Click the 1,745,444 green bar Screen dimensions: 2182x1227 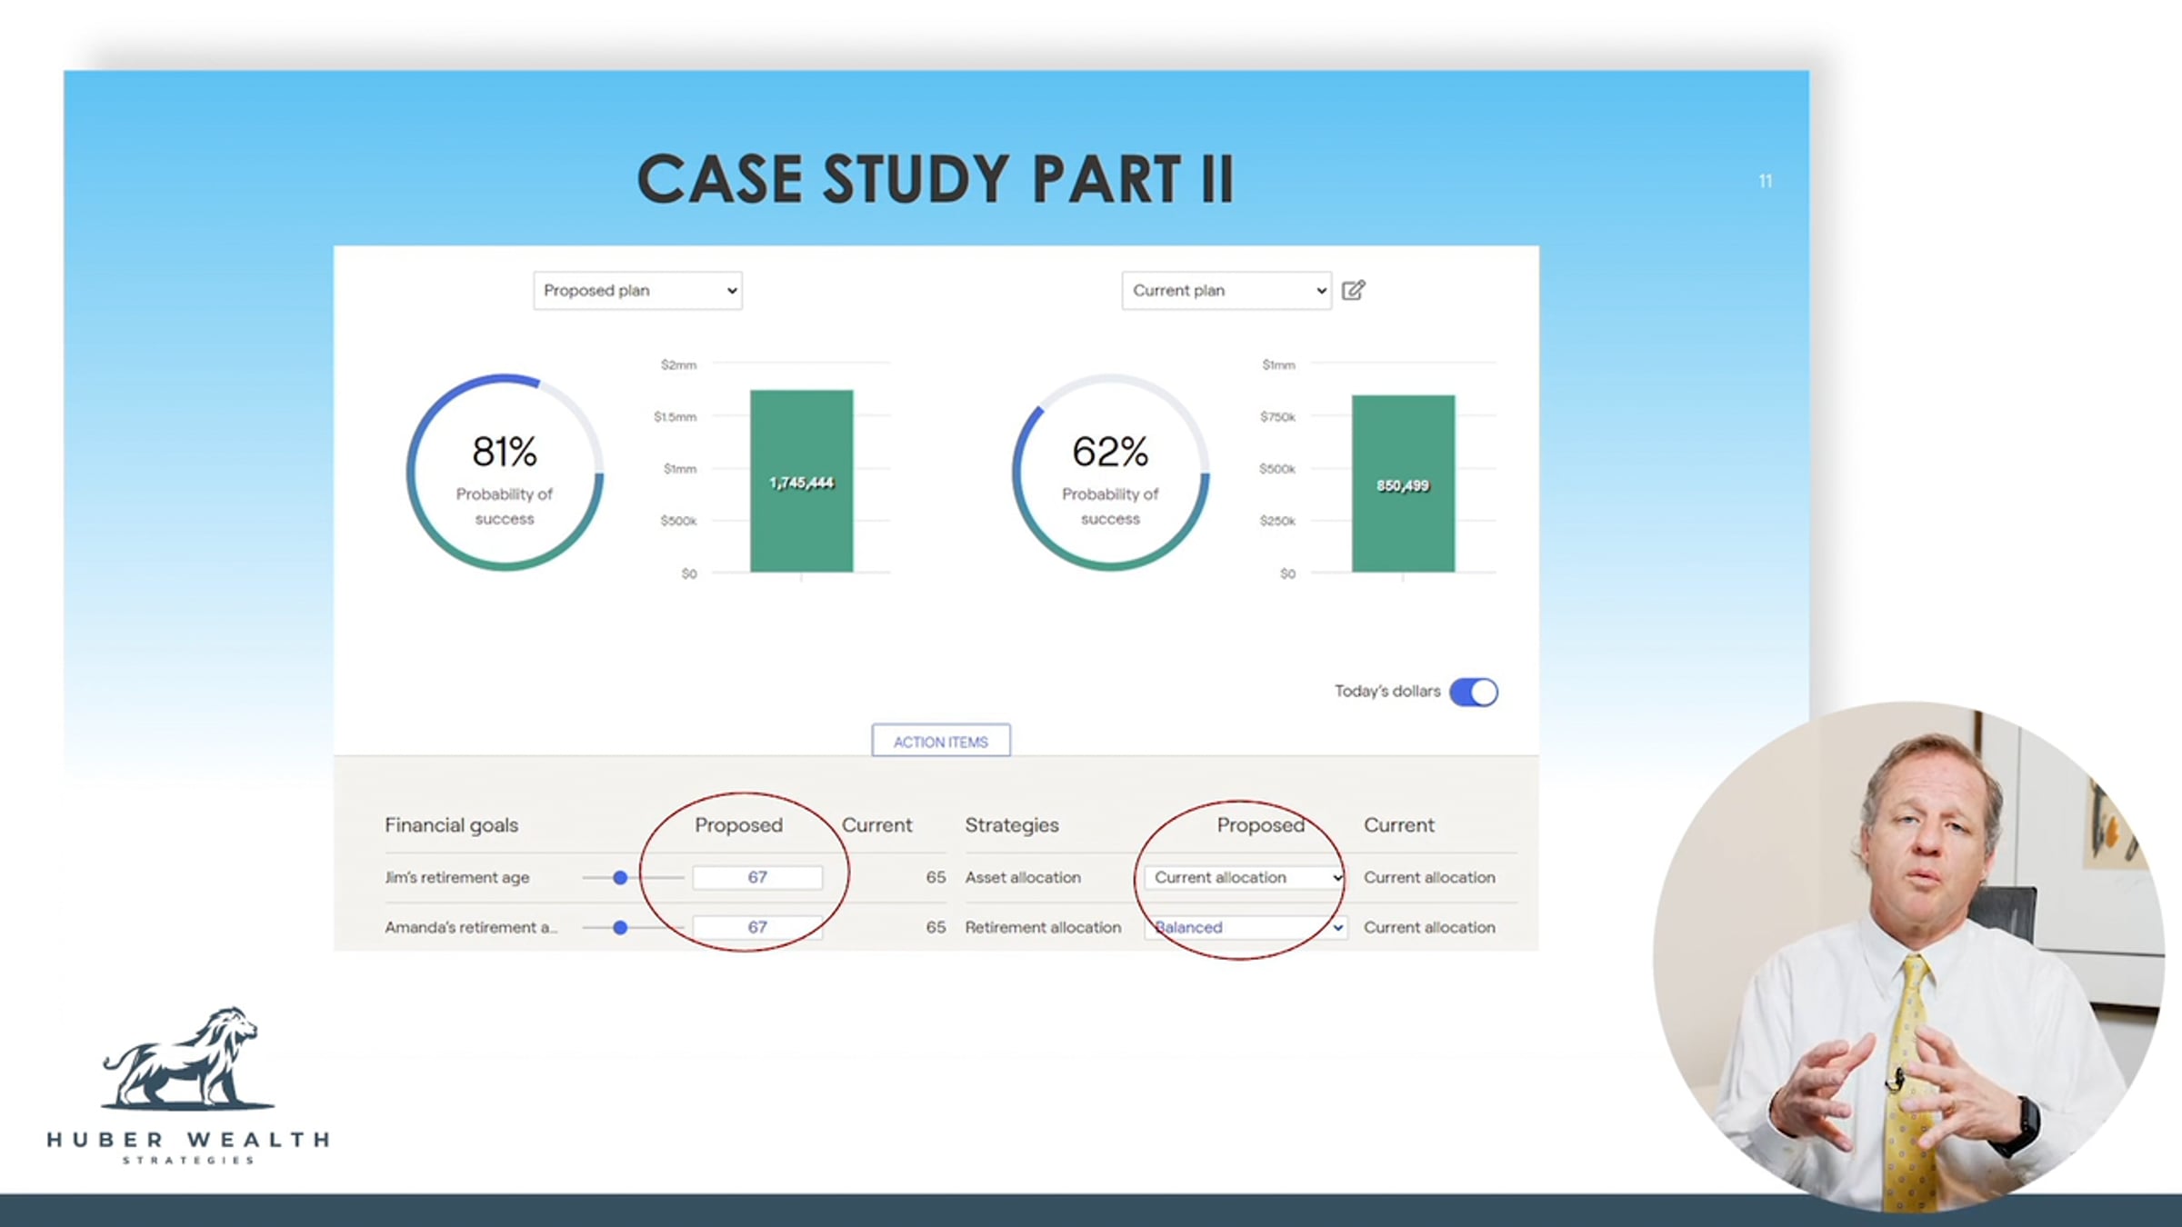801,482
